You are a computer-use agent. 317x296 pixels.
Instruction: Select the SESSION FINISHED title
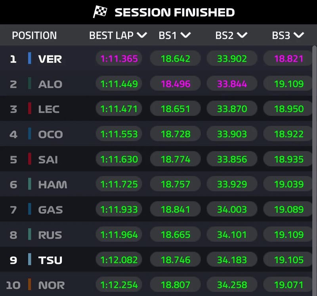[x=174, y=12]
